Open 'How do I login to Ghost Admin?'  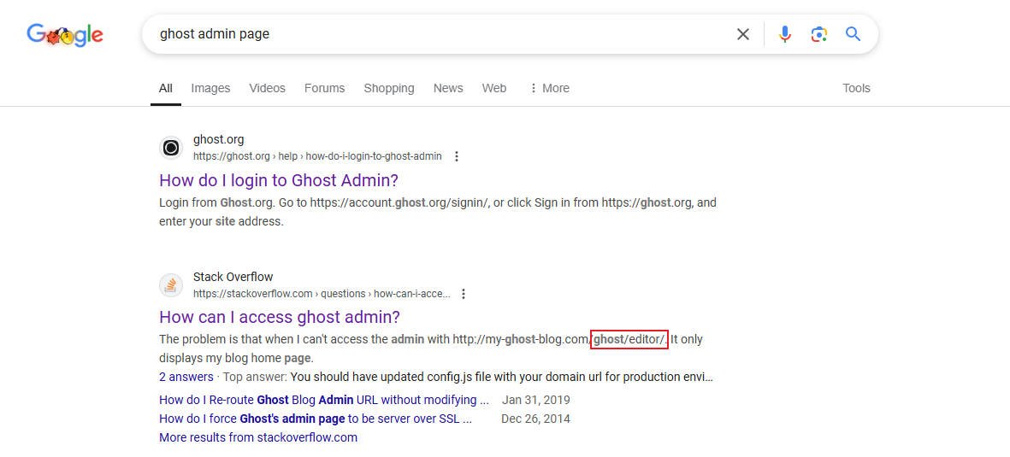[x=278, y=179]
